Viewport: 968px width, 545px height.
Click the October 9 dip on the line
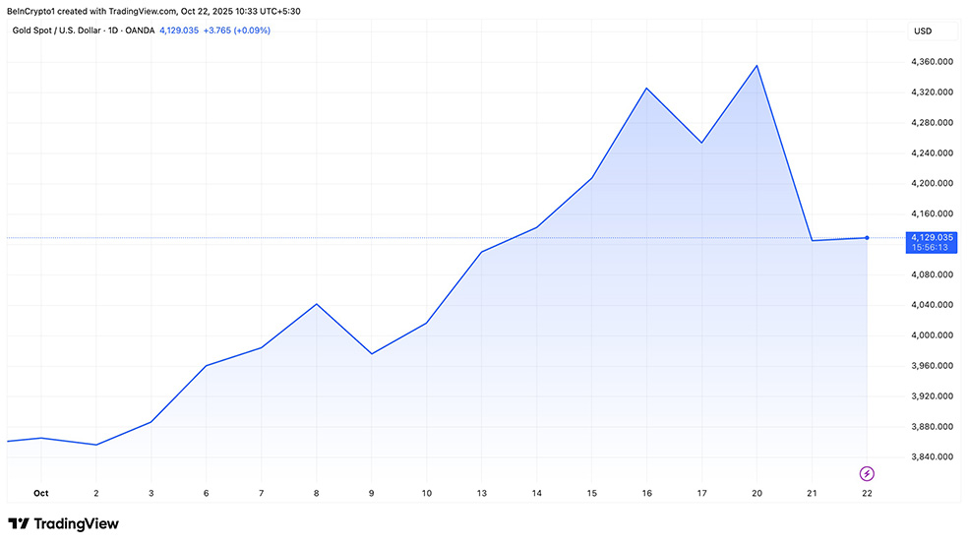pos(371,353)
